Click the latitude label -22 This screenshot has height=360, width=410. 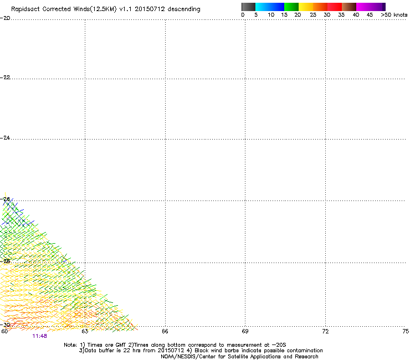(5, 78)
